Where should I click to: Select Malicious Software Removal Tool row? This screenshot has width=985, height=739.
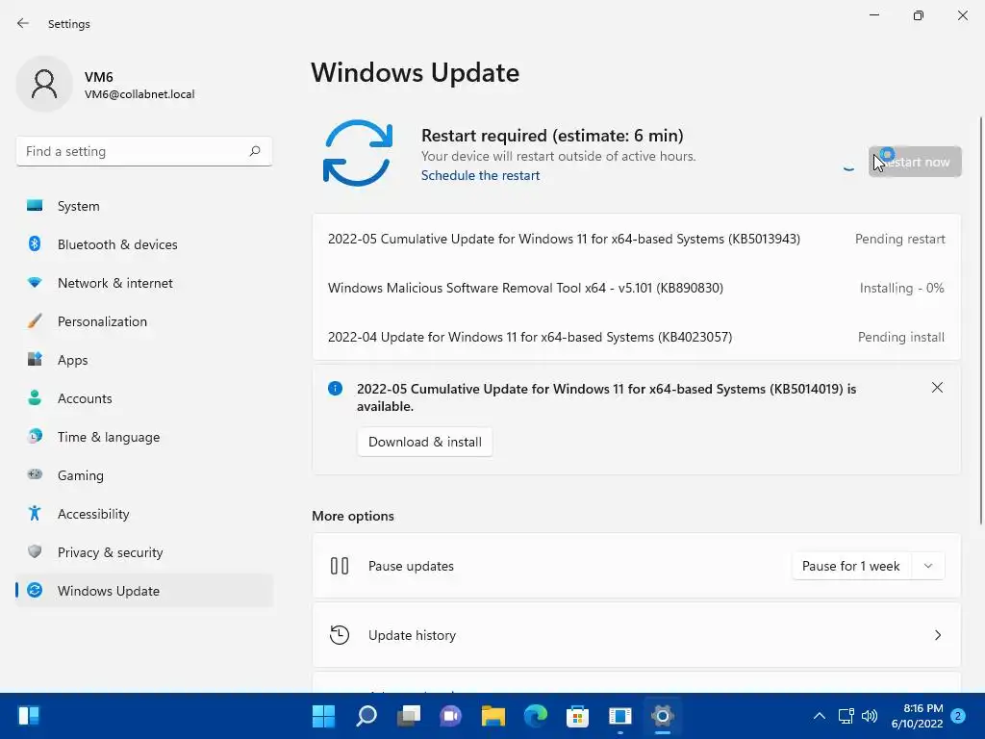tap(637, 288)
